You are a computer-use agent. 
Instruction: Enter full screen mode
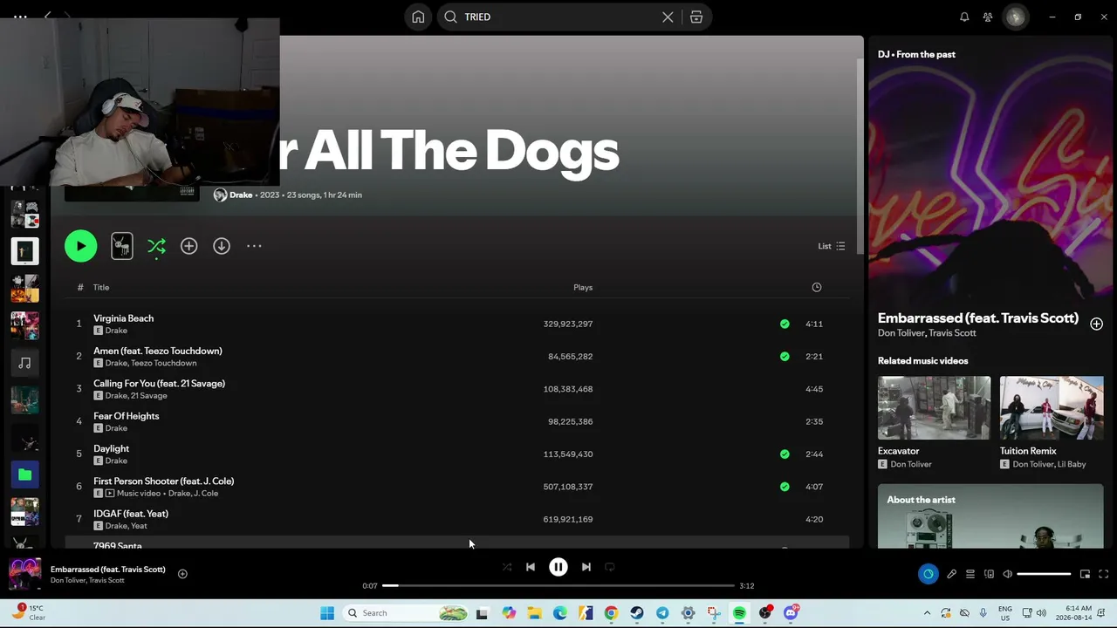coord(1103,574)
